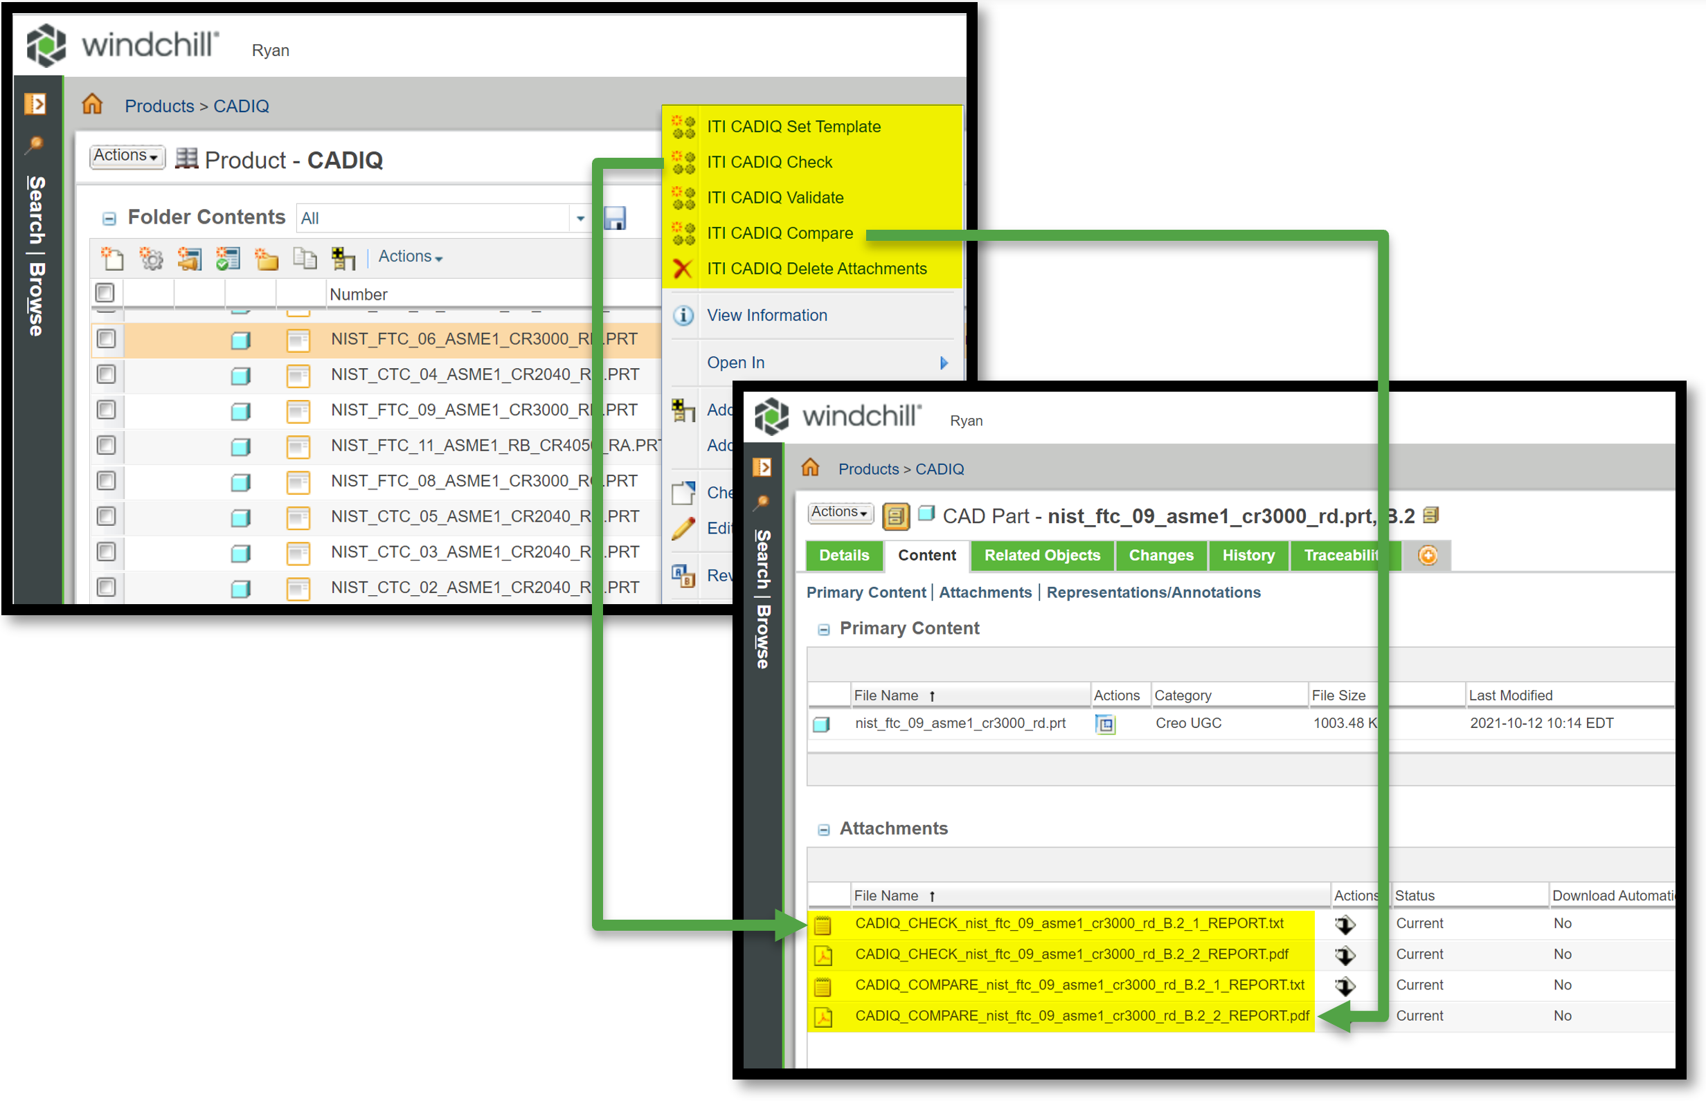Image resolution: width=1706 pixels, height=1101 pixels.
Task: Click the download action icon for CADIQ_CHECK REPORT.txt
Action: (x=1345, y=925)
